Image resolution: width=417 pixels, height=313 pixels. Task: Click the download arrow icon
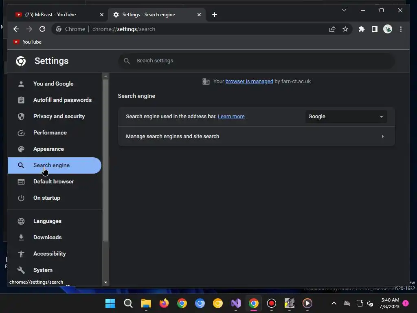click(x=21, y=238)
